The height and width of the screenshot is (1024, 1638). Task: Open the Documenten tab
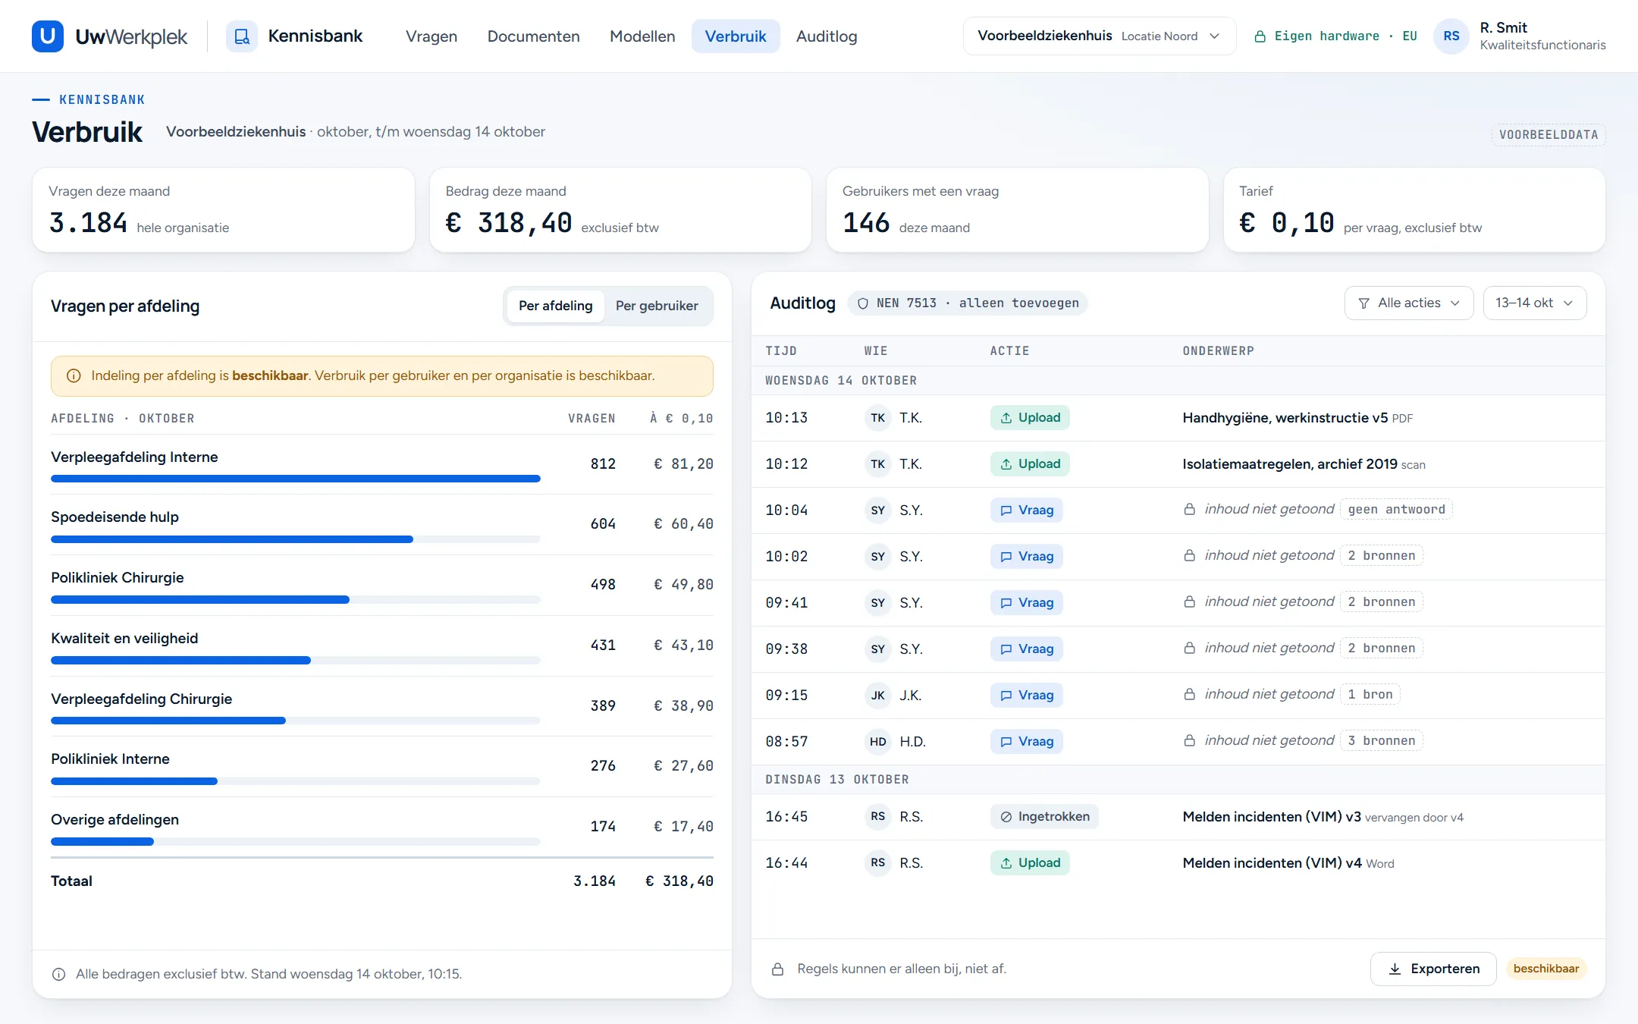533,36
